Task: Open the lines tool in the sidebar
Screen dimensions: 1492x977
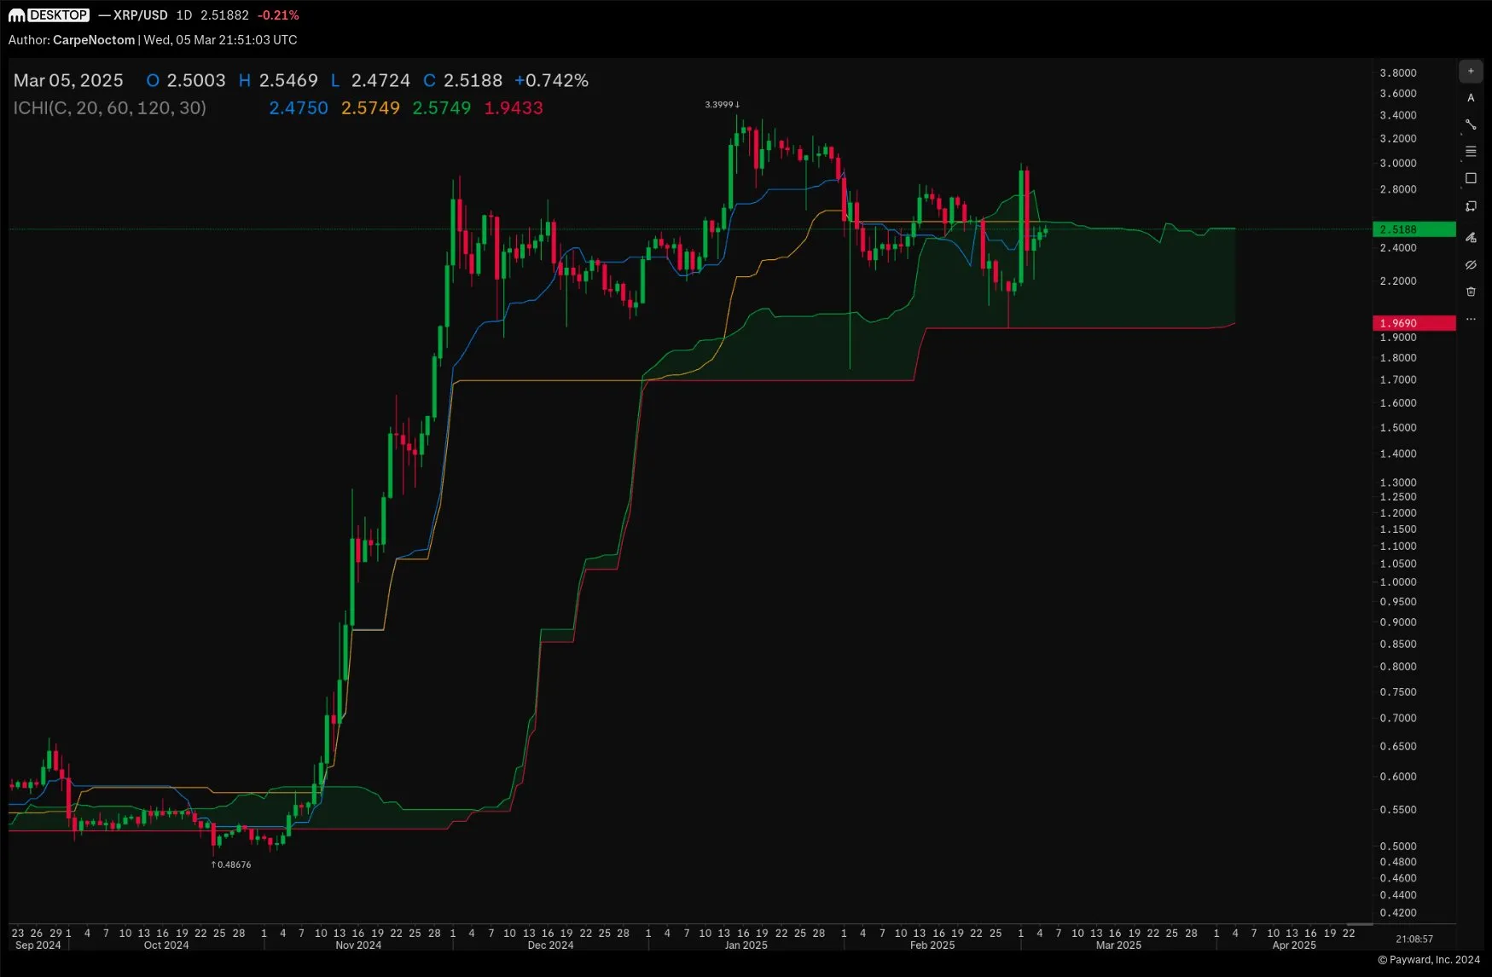Action: [x=1471, y=151]
